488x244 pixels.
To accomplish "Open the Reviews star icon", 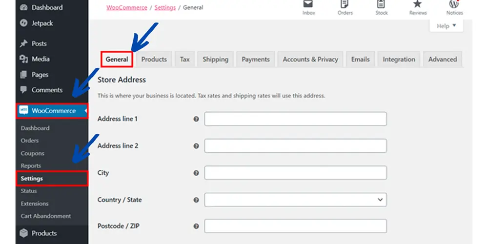I will [417, 4].
